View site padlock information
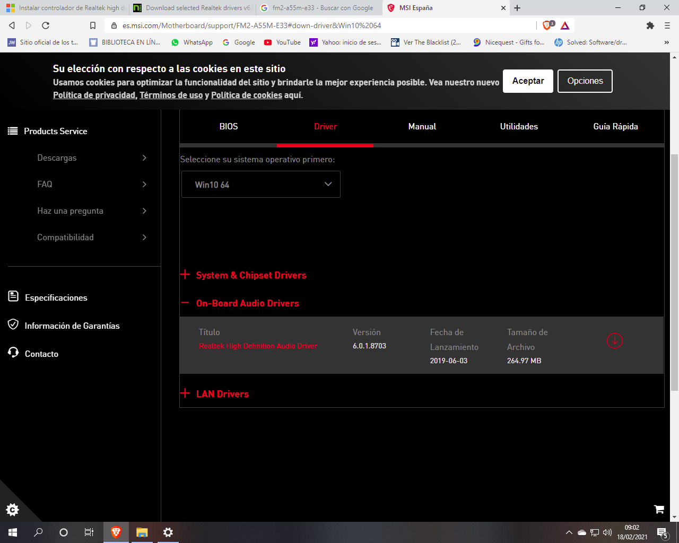The width and height of the screenshot is (679, 543). [x=114, y=25]
